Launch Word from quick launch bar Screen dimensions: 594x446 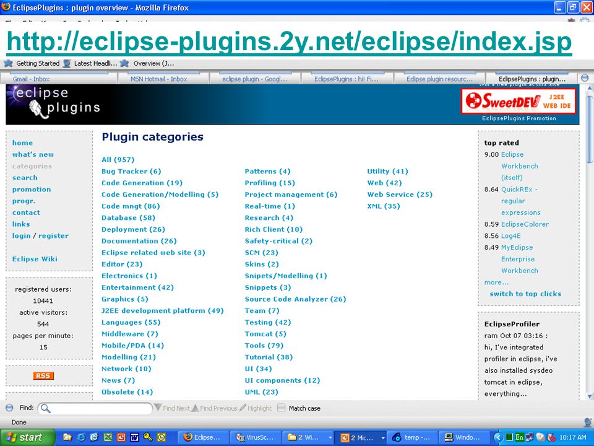(x=134, y=437)
